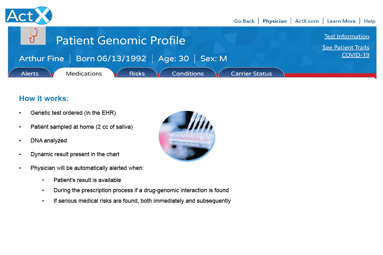Click the ActX logo

pos(29,16)
